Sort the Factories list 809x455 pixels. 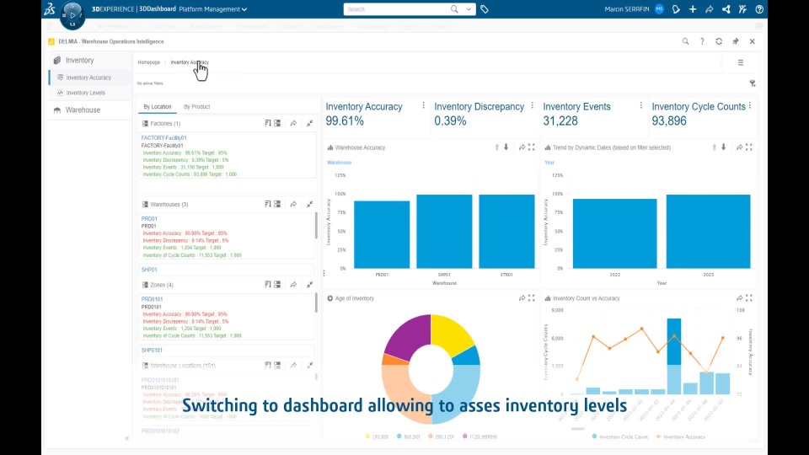(268, 123)
